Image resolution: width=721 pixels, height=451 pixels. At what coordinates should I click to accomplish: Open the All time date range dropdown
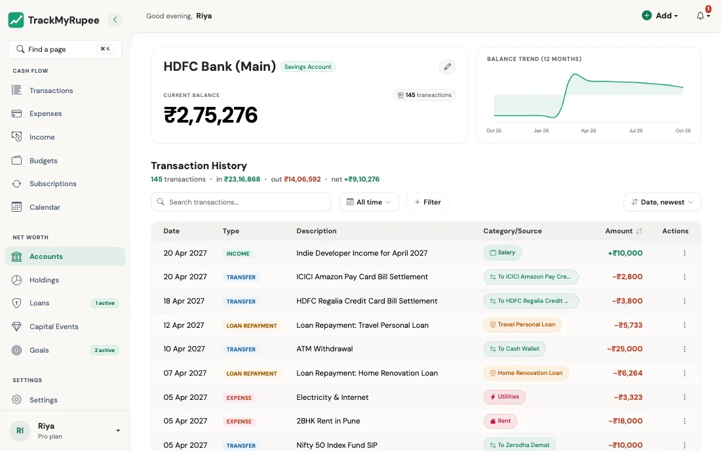(x=369, y=202)
